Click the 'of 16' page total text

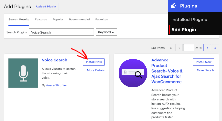[199, 48]
